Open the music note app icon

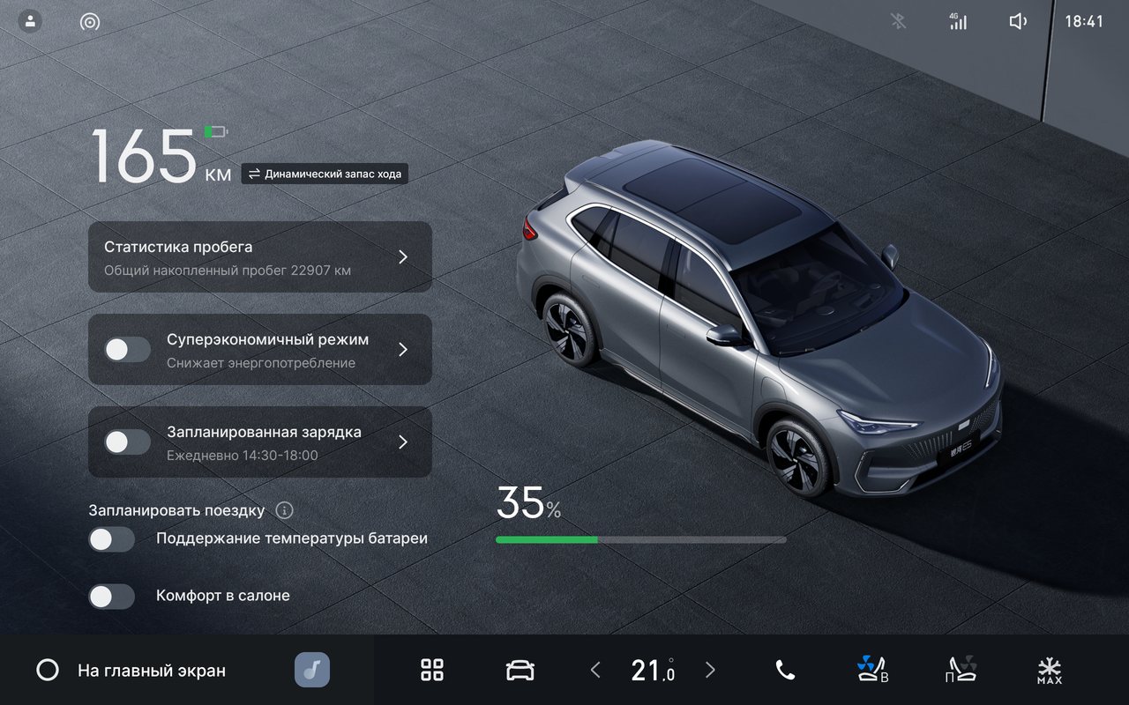(312, 670)
